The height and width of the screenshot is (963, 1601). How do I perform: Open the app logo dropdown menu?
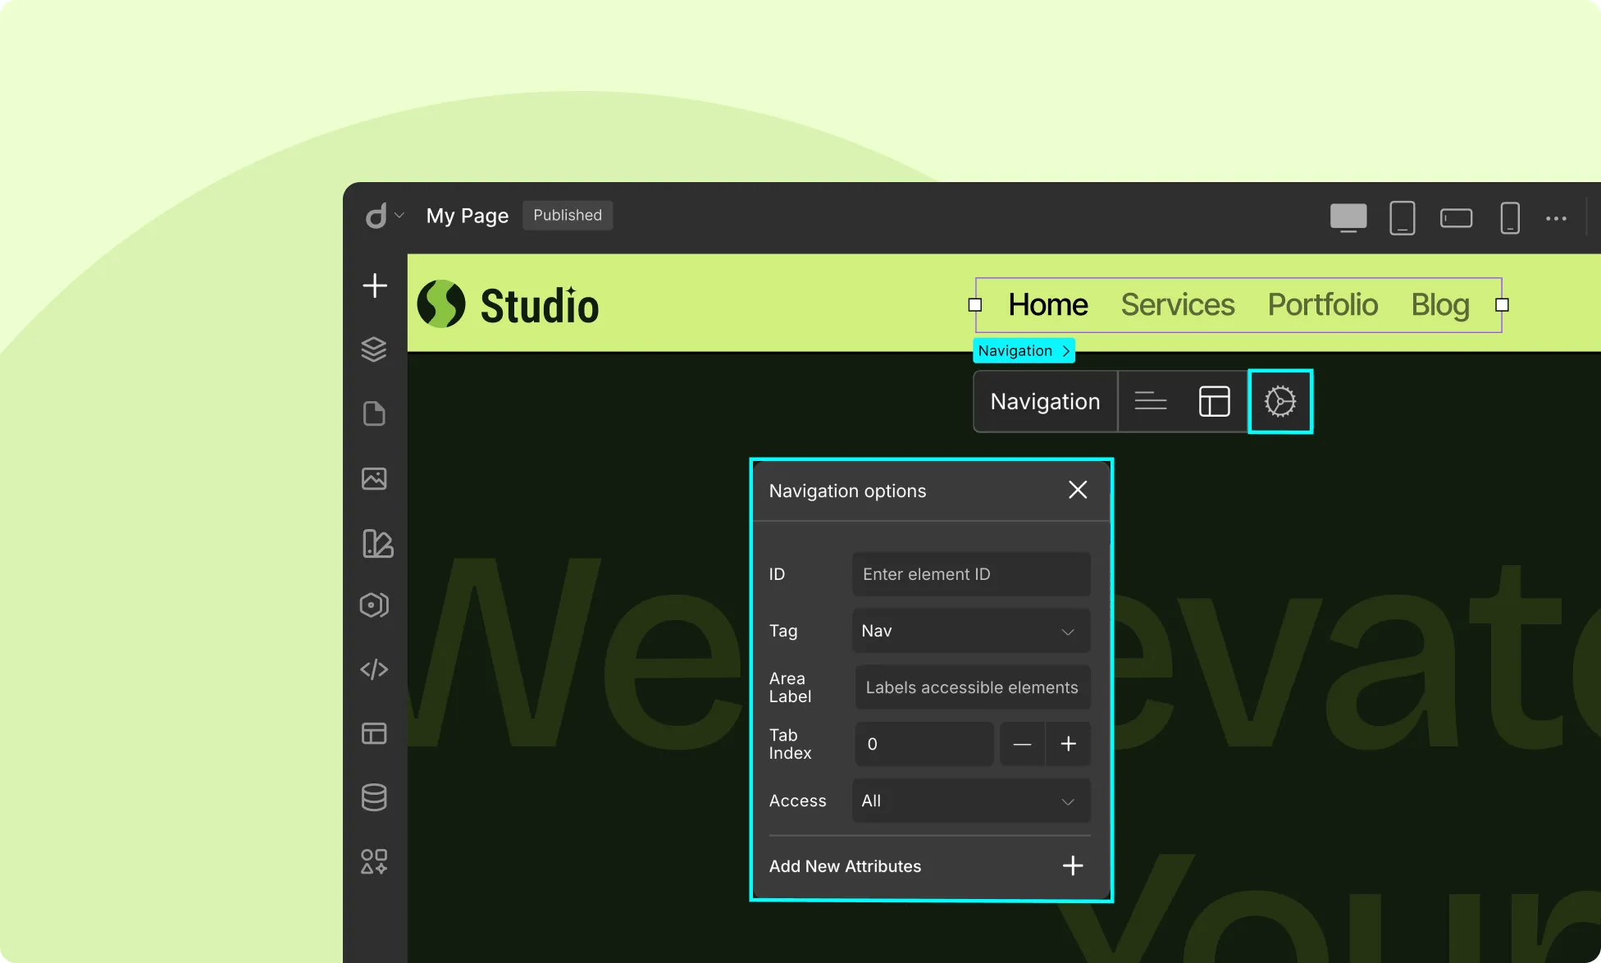coord(384,216)
